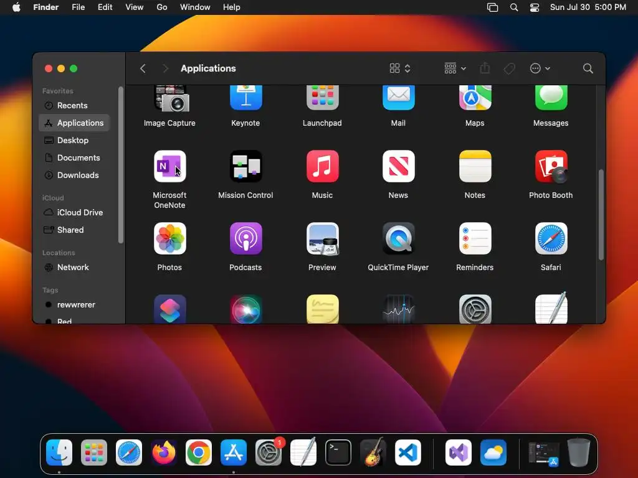This screenshot has height=478, width=638.
Task: Select the Mission Control icon
Action: click(x=245, y=166)
